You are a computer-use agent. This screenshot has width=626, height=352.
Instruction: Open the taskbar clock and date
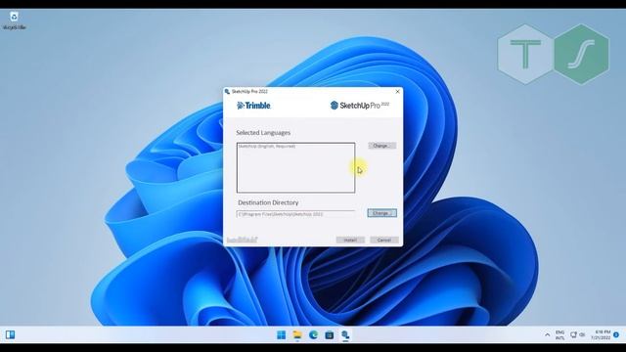[601, 334]
